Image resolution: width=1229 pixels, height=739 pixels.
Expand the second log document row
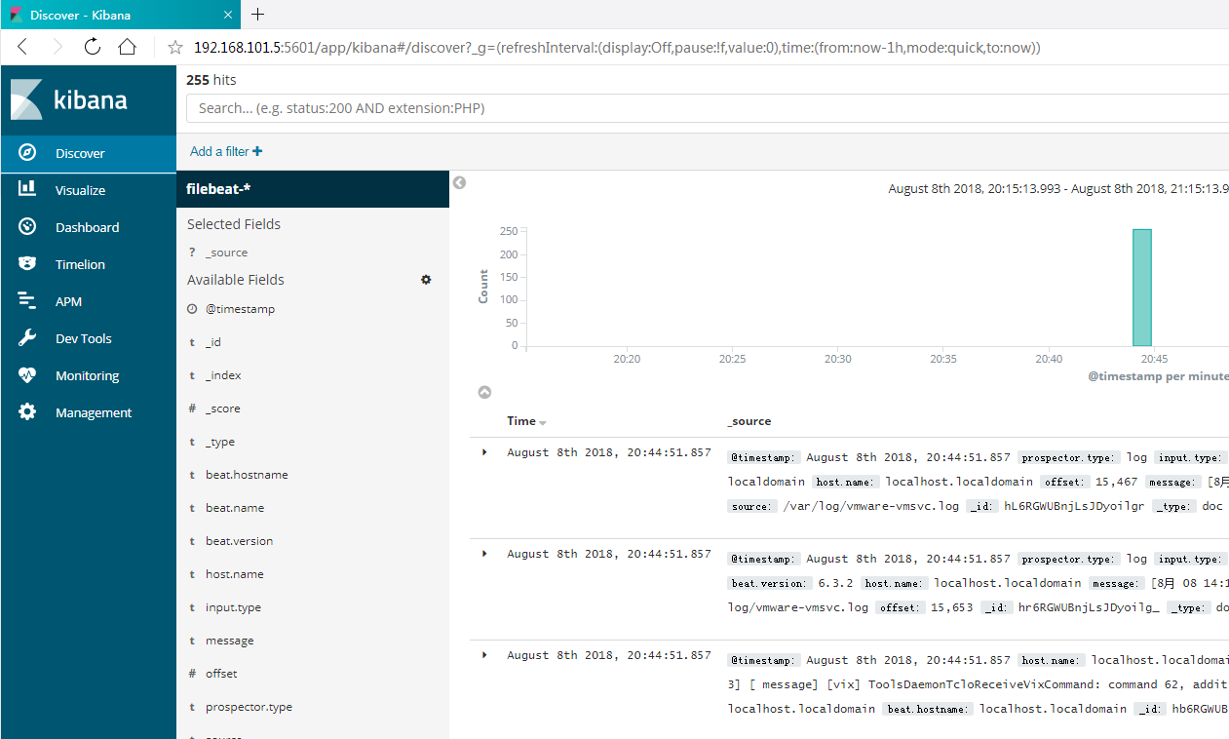(x=484, y=554)
